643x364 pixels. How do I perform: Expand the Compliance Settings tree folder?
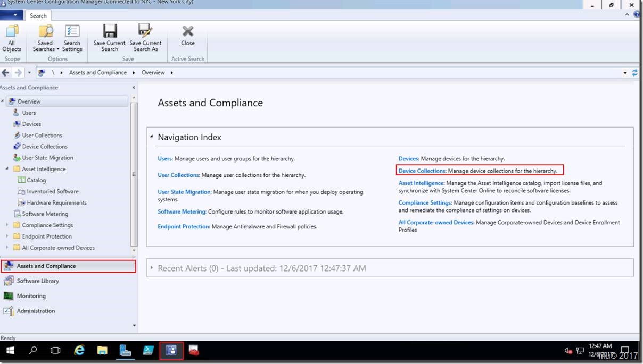coord(7,225)
